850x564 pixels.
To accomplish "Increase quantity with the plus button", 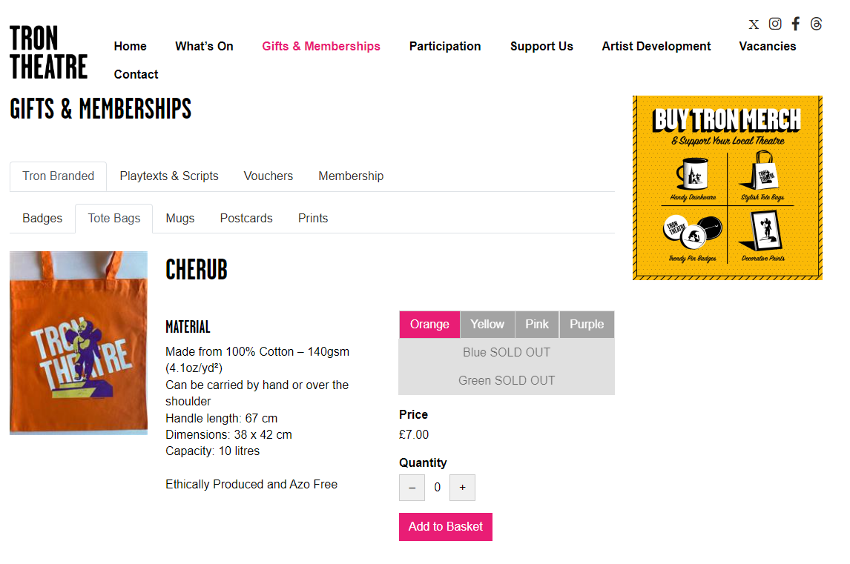I will click(x=462, y=488).
